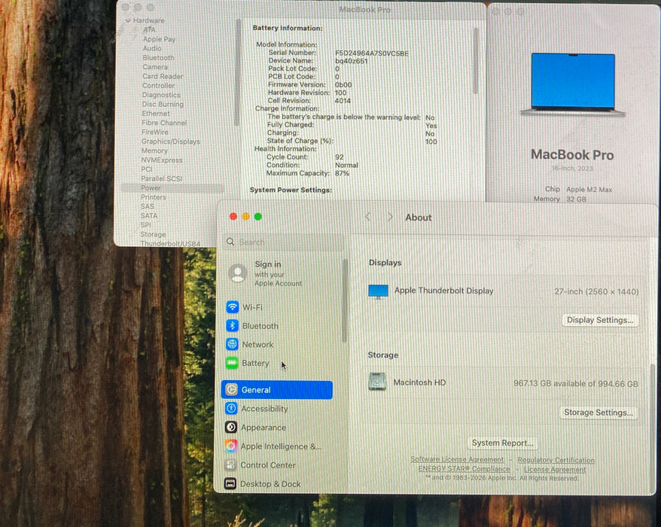Go back with the left chevron in About

(x=368, y=217)
